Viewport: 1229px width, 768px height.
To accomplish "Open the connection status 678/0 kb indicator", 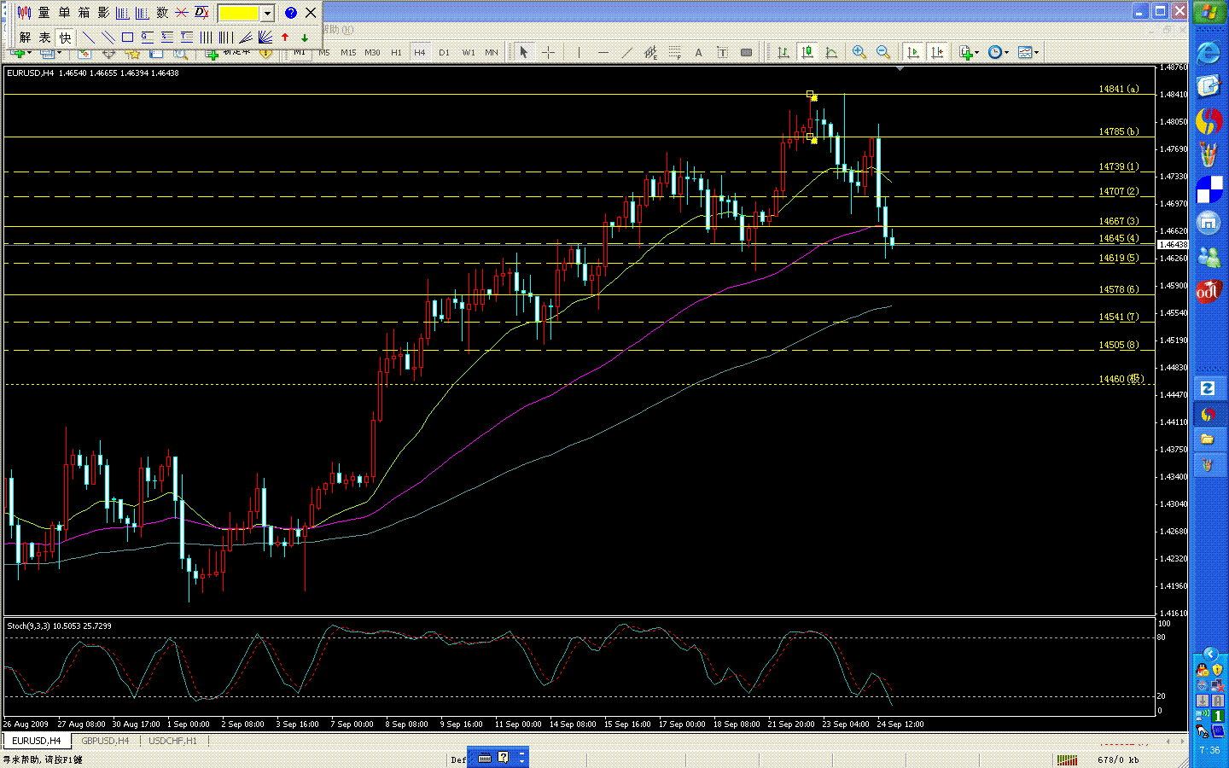I will (x=1117, y=759).
